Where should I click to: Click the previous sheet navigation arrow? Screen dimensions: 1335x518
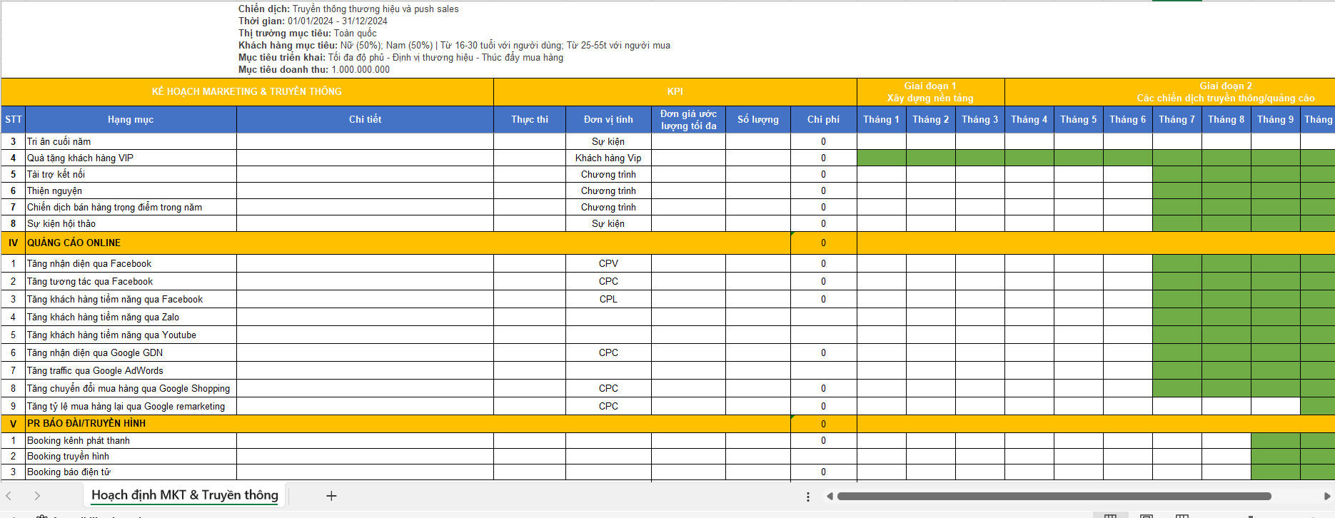[9, 496]
